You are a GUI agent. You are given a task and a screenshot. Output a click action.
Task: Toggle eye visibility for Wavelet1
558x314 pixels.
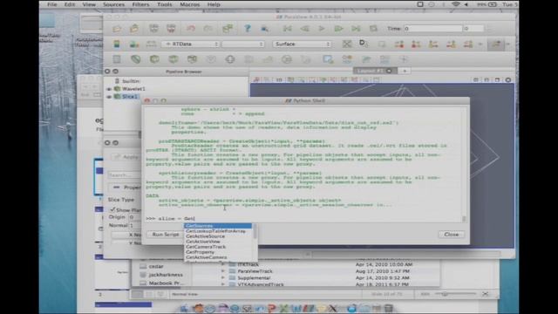(x=109, y=89)
